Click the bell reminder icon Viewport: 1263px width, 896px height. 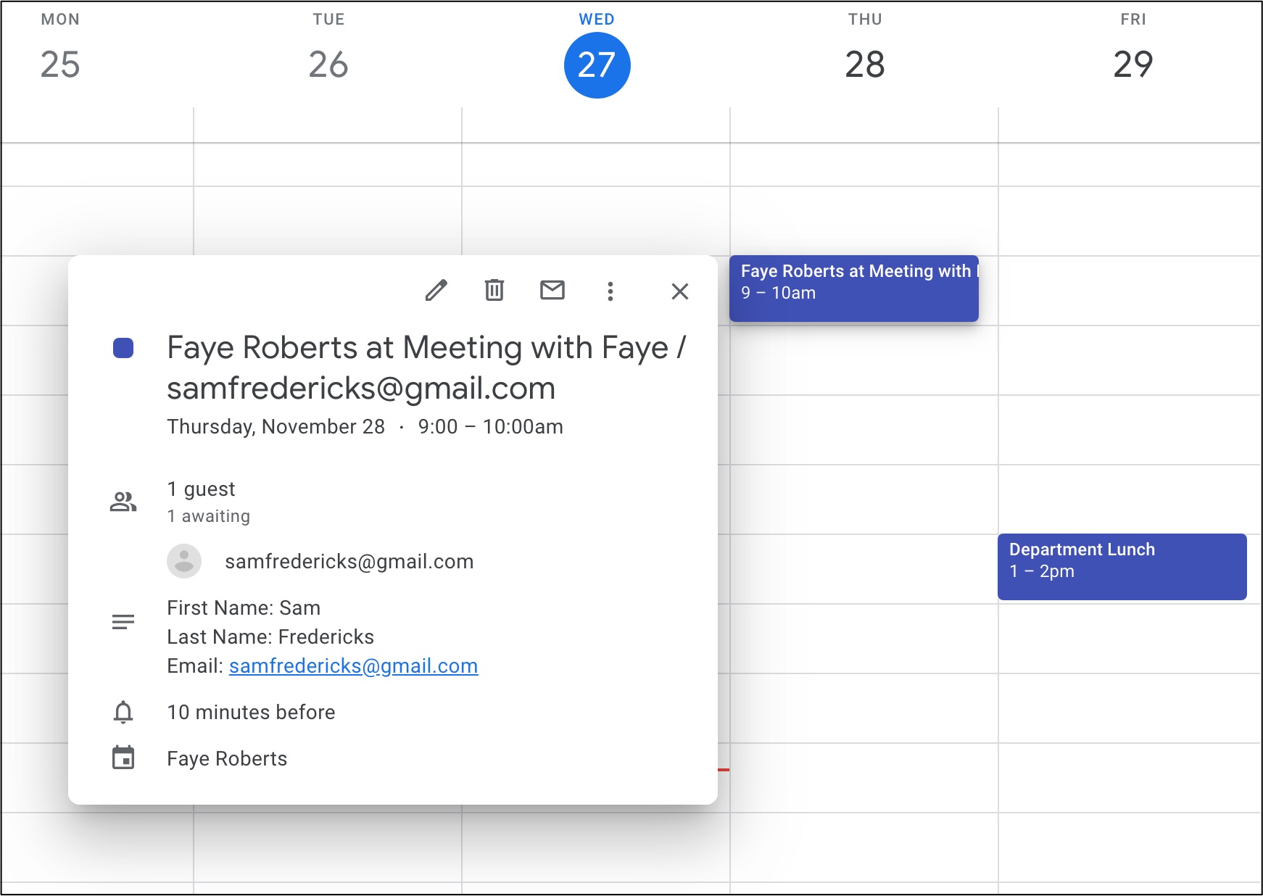tap(123, 713)
